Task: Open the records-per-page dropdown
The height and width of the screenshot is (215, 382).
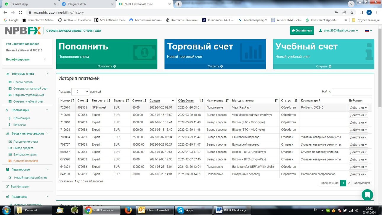Action: 80,92
